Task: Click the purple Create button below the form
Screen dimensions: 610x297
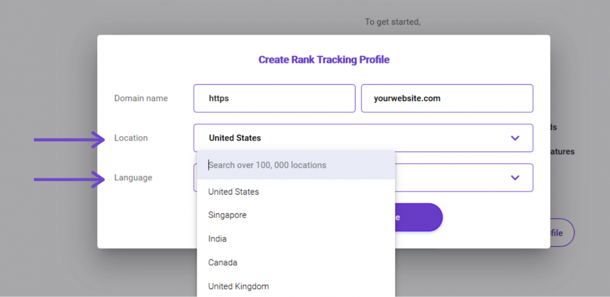Action: coord(419,217)
